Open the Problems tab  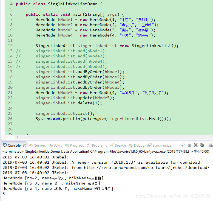coord(97,145)
